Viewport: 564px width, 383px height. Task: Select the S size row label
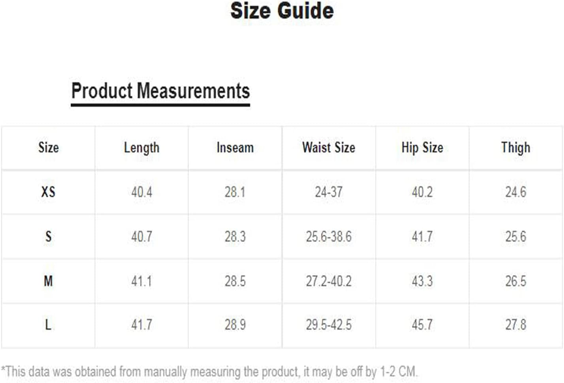48,237
